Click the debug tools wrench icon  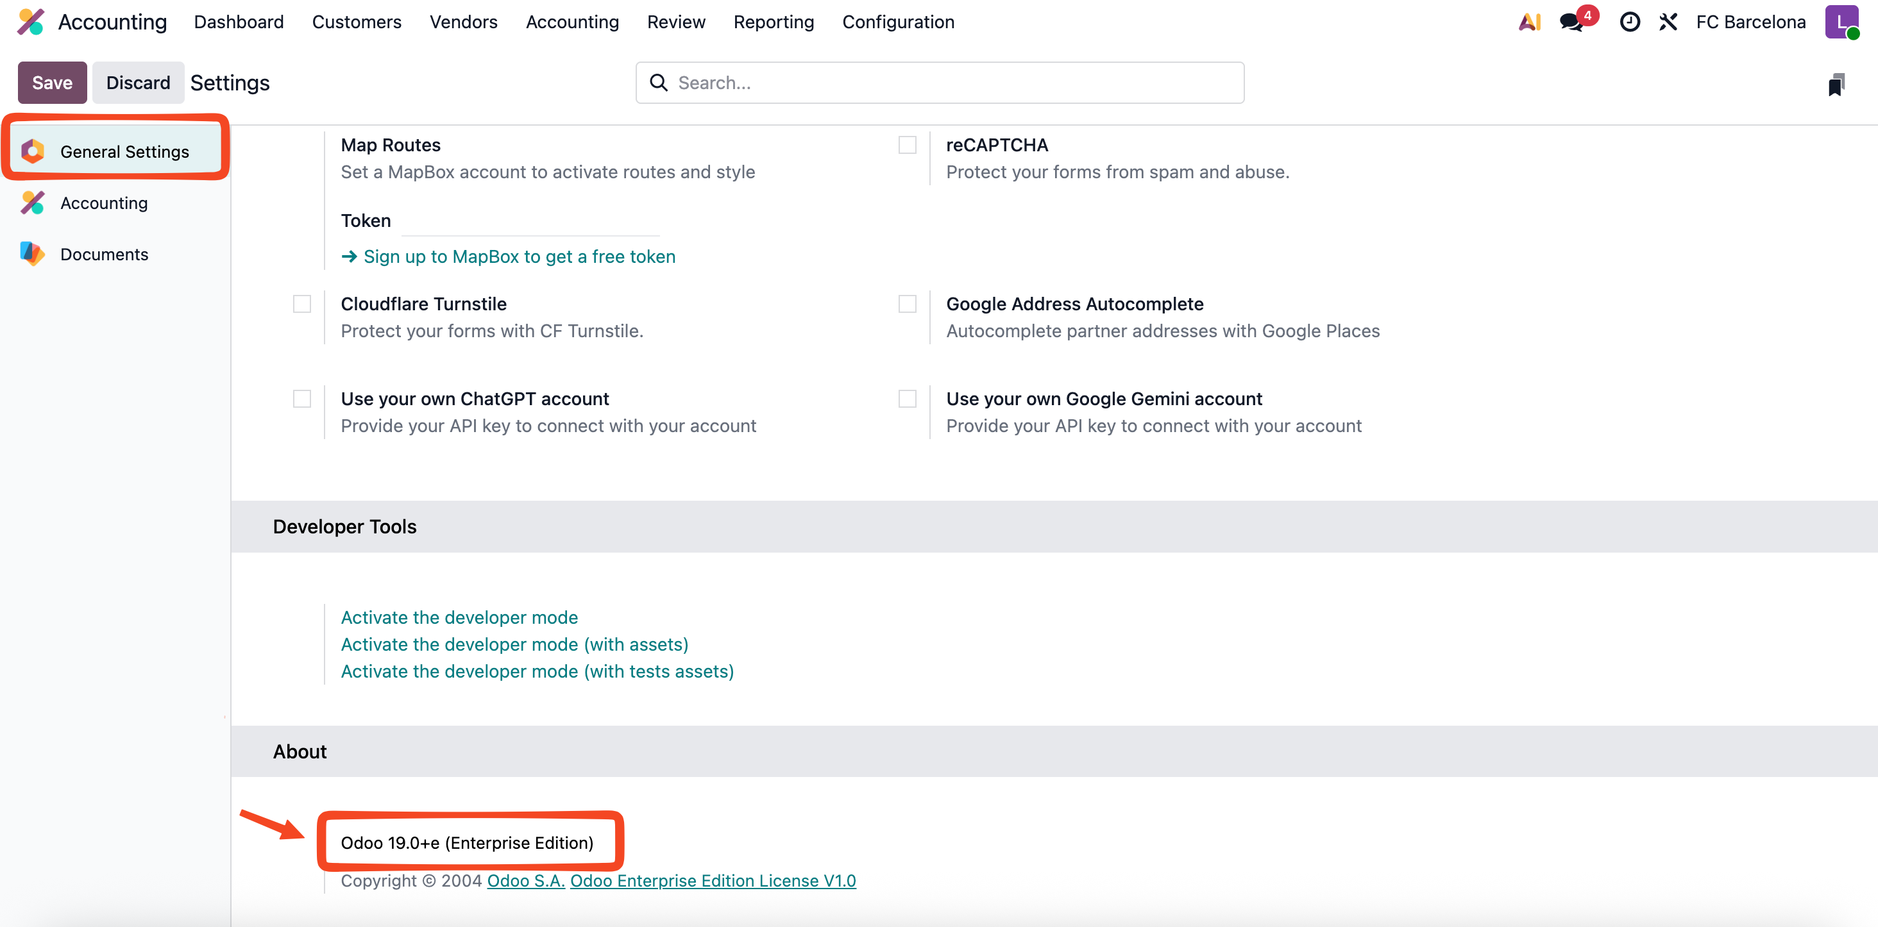coord(1668,22)
